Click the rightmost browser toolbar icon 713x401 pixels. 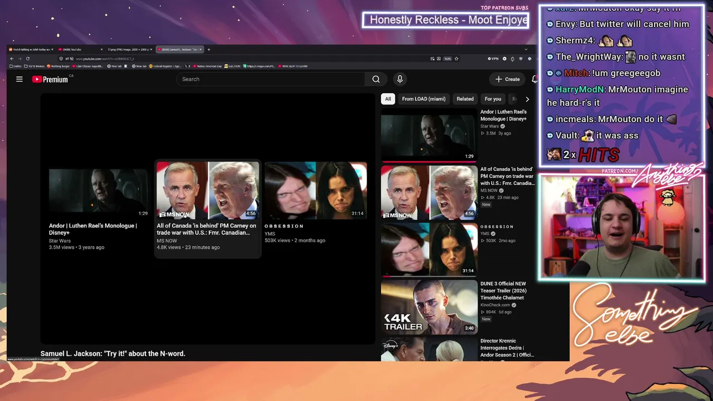529,58
